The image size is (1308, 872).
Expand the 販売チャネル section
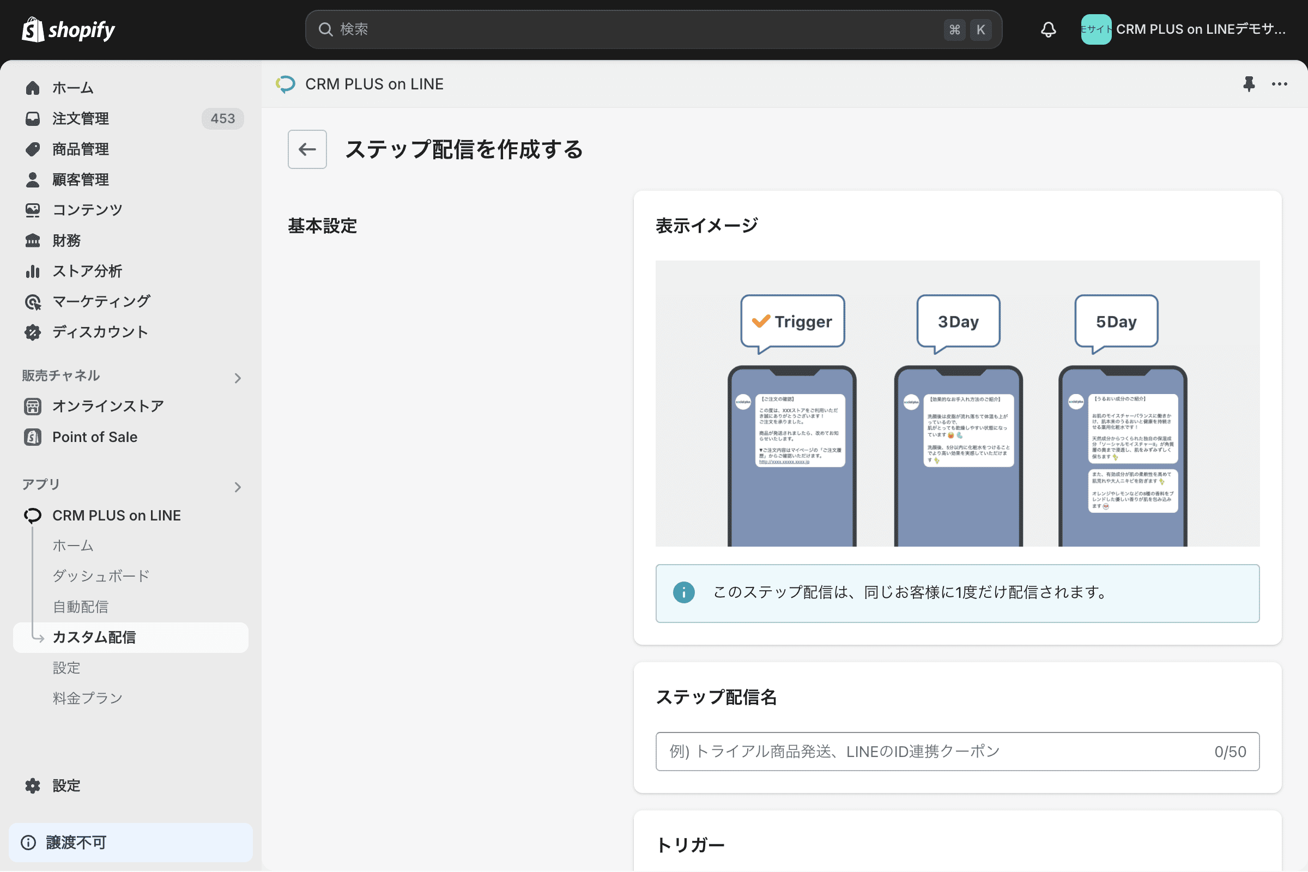click(x=238, y=378)
